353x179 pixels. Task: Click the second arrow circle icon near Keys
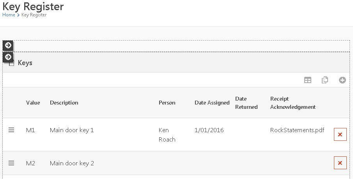(8, 57)
